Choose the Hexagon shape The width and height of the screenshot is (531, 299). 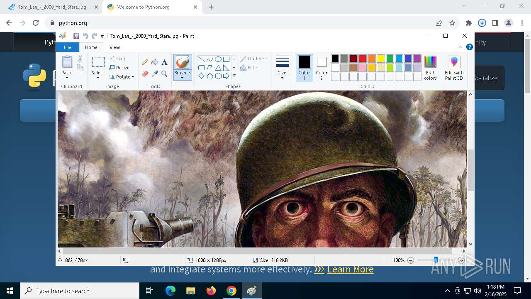(x=218, y=76)
